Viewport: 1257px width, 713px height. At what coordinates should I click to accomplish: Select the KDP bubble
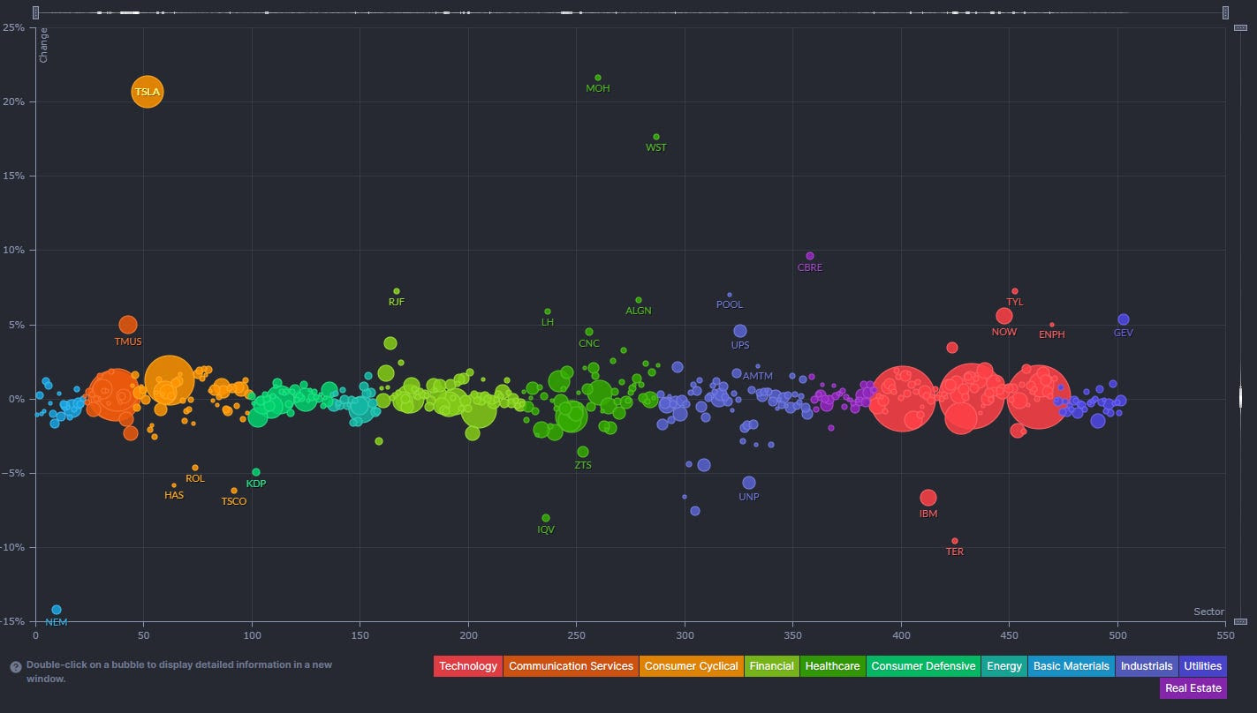click(256, 472)
